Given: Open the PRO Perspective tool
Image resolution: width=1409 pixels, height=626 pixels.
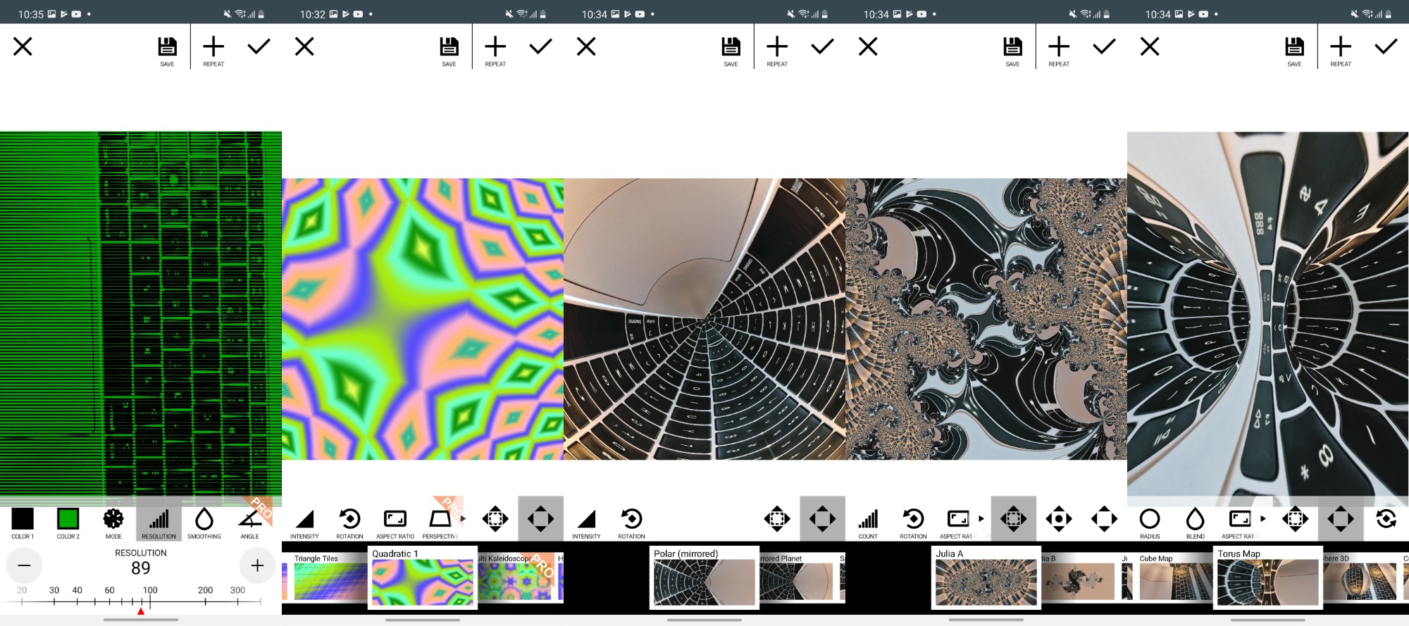Looking at the screenshot, I should coord(440,522).
